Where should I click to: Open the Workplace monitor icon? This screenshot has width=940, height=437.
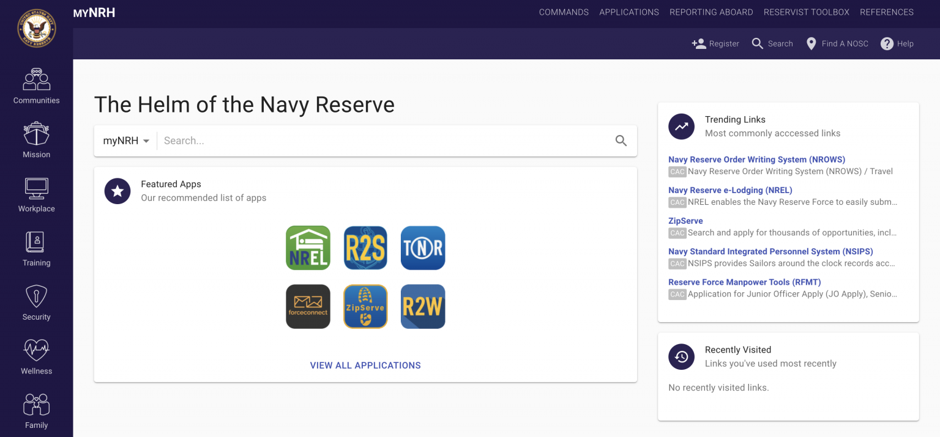point(37,188)
